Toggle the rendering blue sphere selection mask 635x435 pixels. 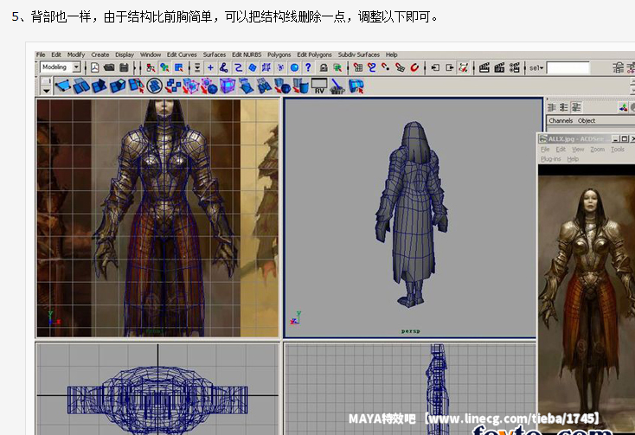click(x=294, y=67)
